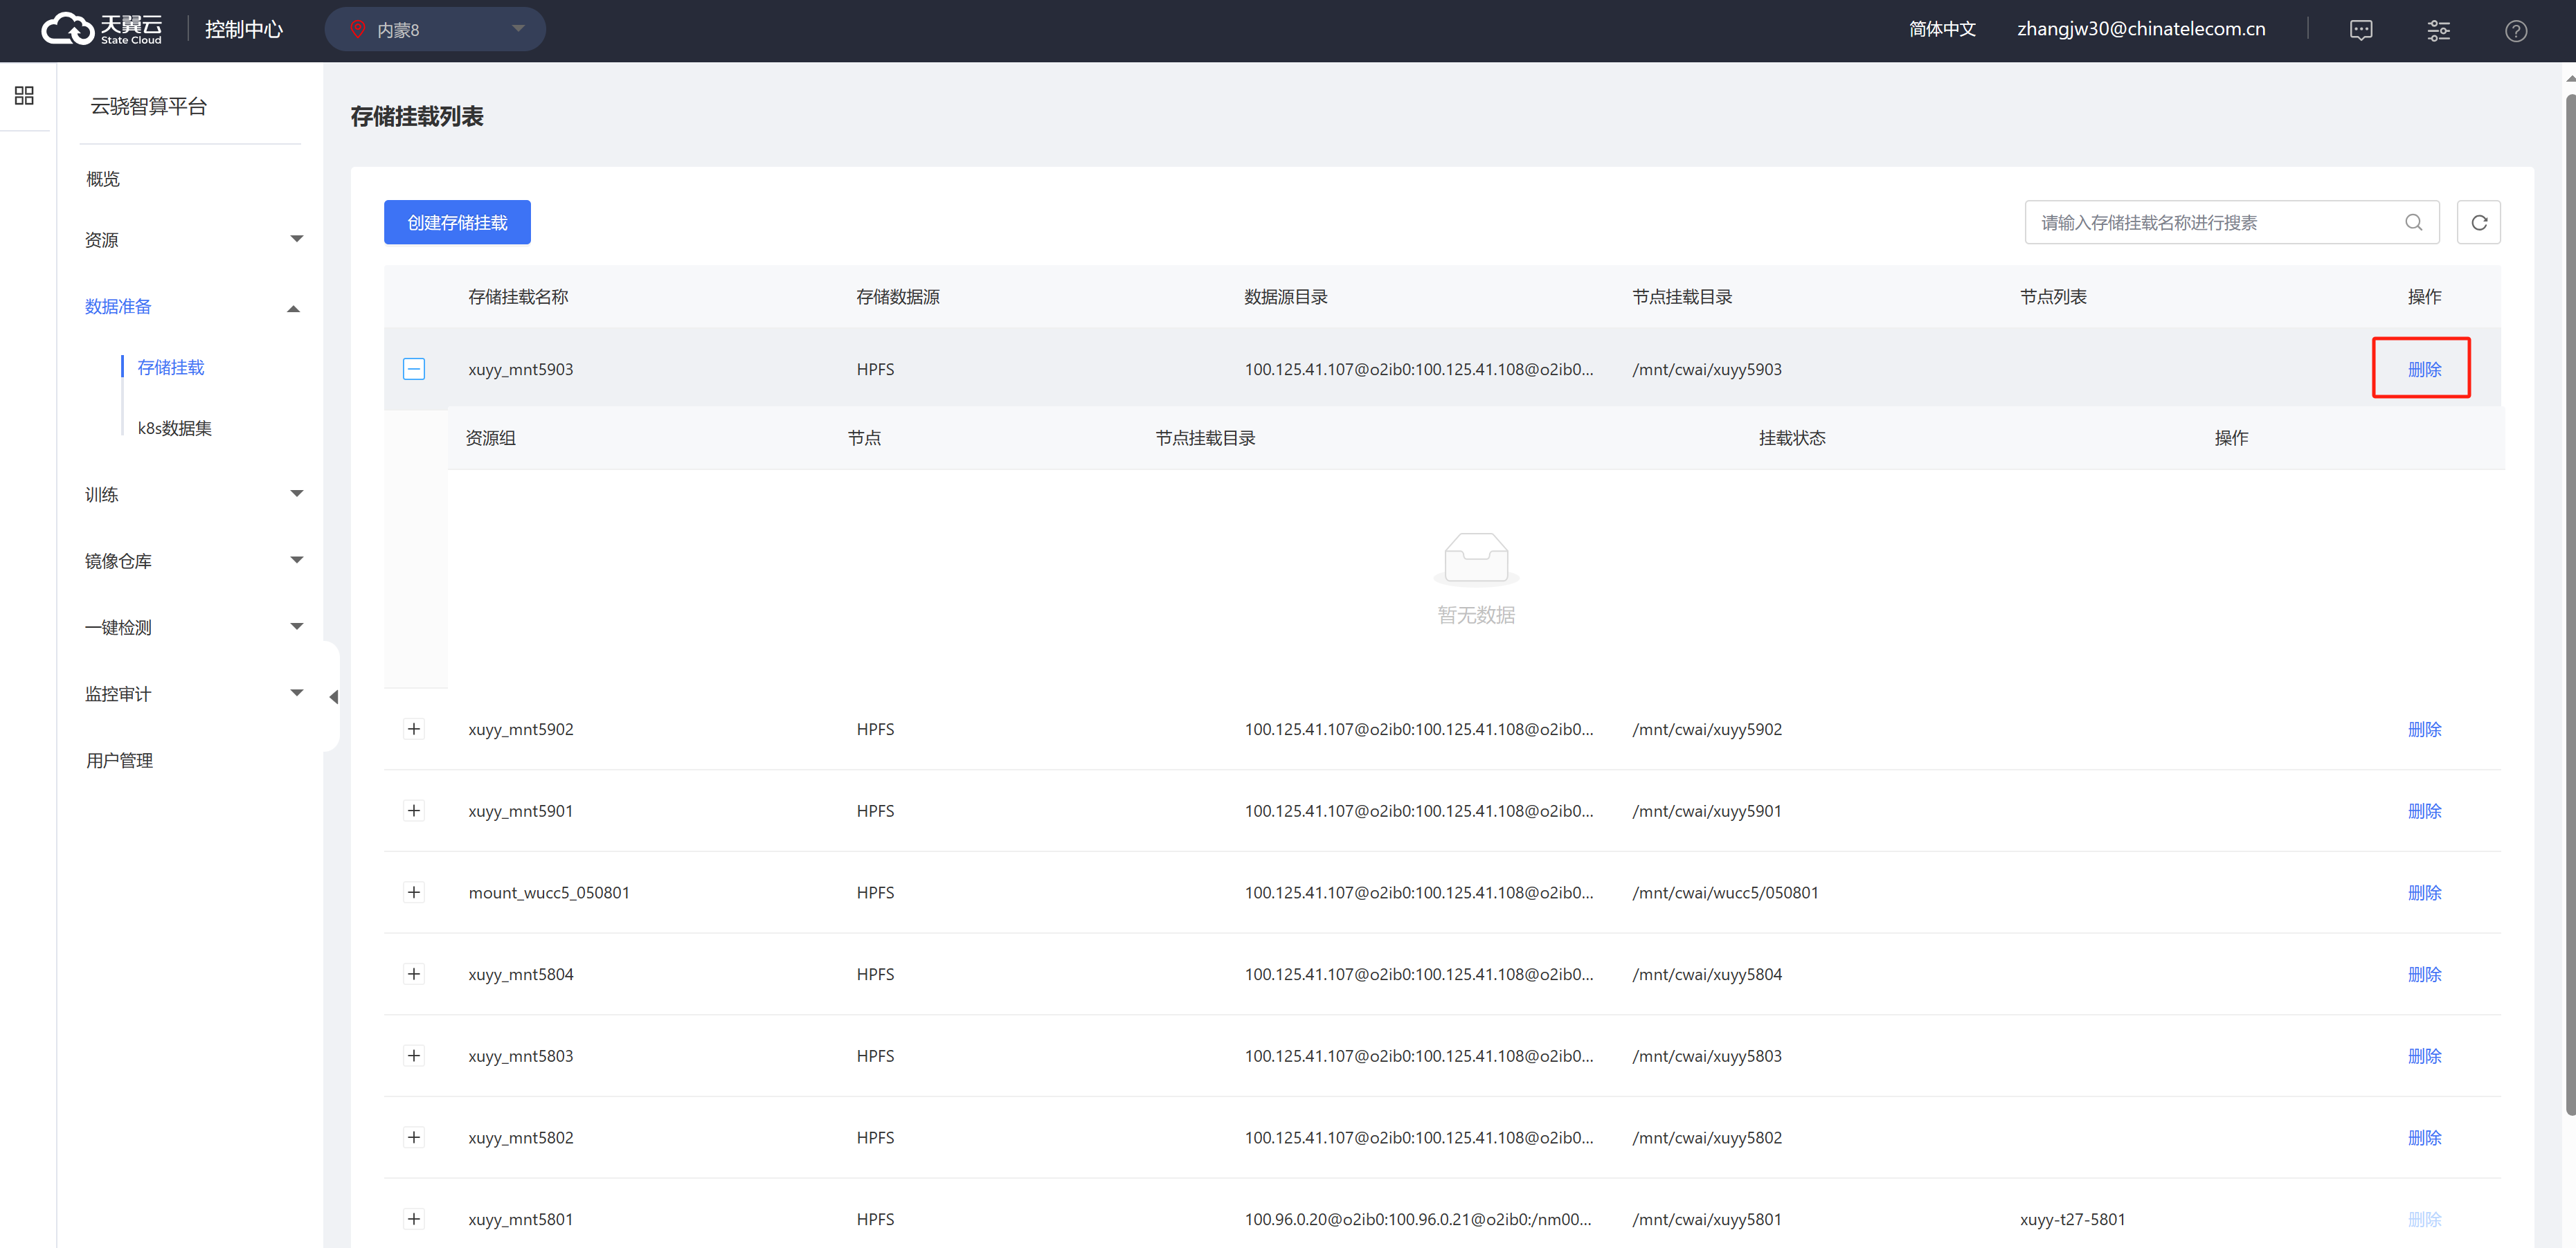Click the search magnifier icon
The image size is (2576, 1248).
(2413, 222)
